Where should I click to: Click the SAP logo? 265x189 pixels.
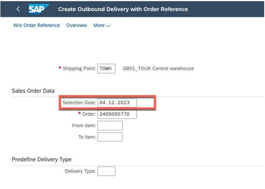click(x=39, y=9)
